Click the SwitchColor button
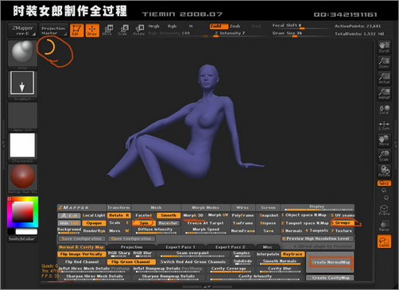Viewport: 399px width, 290px height. [21, 239]
